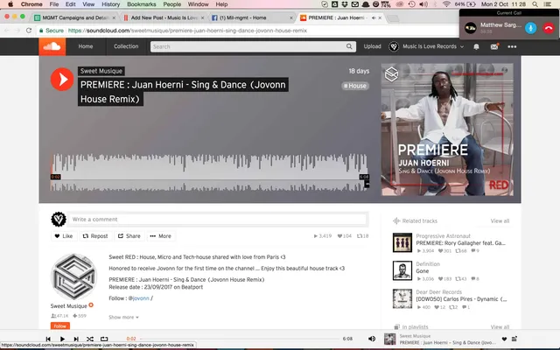Open the Carlos Pires Dynamic related track
The width and height of the screenshot is (560, 350).
(461, 299)
